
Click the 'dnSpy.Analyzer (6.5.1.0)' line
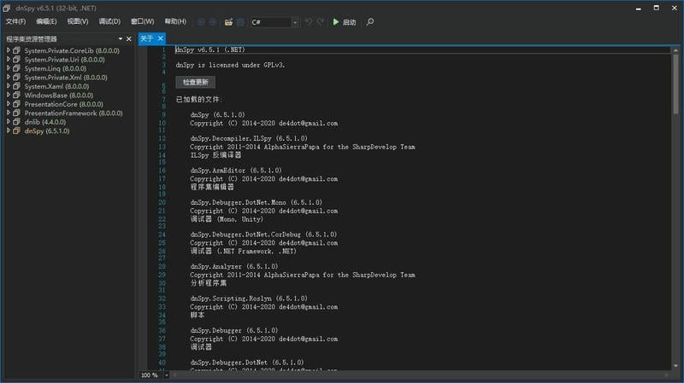[x=234, y=266]
